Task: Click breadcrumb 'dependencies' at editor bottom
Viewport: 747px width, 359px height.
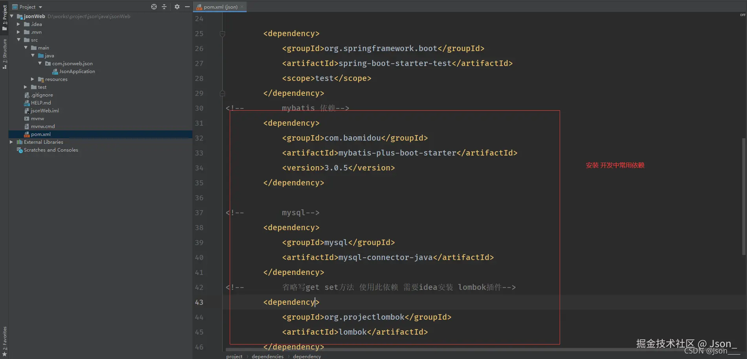Action: click(267, 356)
